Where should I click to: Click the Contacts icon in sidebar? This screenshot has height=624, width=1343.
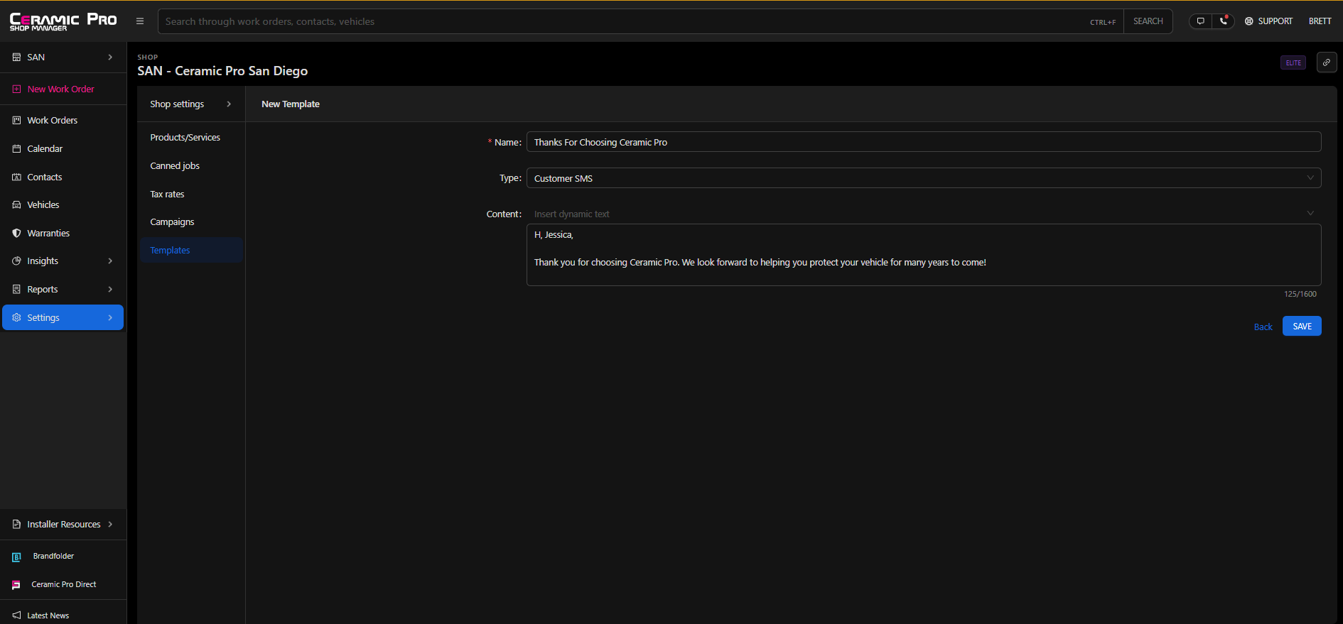pyautogui.click(x=16, y=177)
